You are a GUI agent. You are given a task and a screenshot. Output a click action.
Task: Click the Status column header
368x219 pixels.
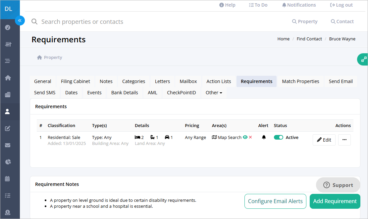280,125
